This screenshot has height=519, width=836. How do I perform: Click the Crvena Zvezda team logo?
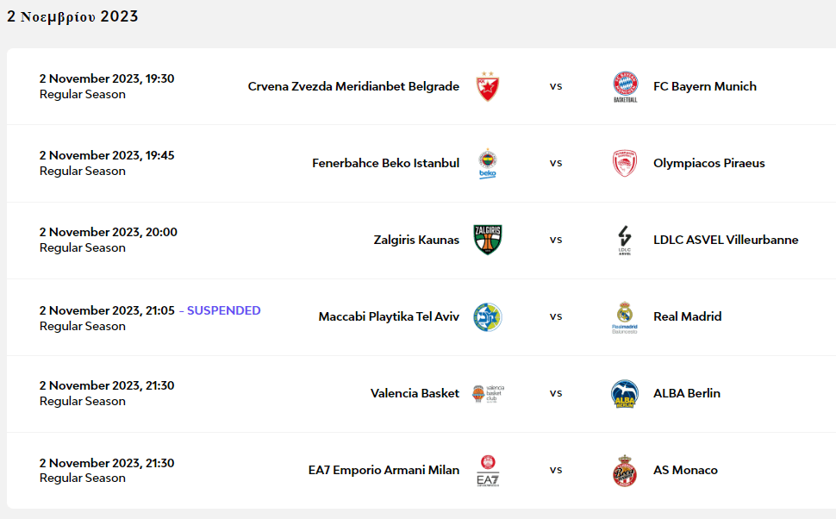[x=488, y=86]
